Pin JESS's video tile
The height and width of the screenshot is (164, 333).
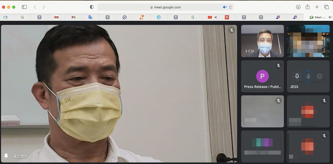[297, 76]
